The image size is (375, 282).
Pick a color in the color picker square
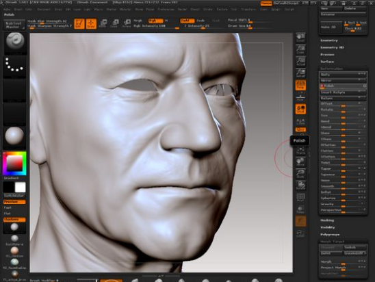(x=14, y=163)
